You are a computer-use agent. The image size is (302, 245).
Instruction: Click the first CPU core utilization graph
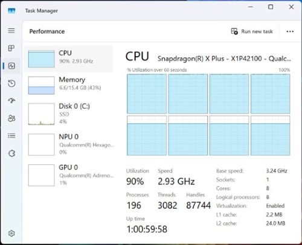[147, 94]
